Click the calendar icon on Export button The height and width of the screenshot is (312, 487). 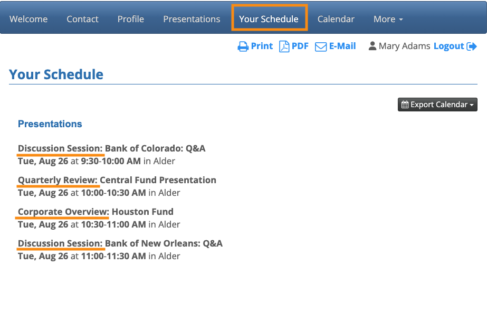[x=405, y=105]
